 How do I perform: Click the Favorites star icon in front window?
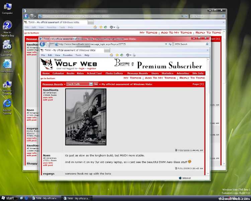click(x=117, y=55)
